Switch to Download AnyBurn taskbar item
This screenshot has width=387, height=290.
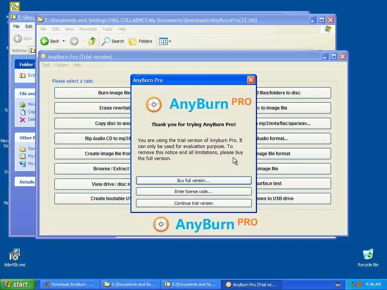click(x=70, y=285)
